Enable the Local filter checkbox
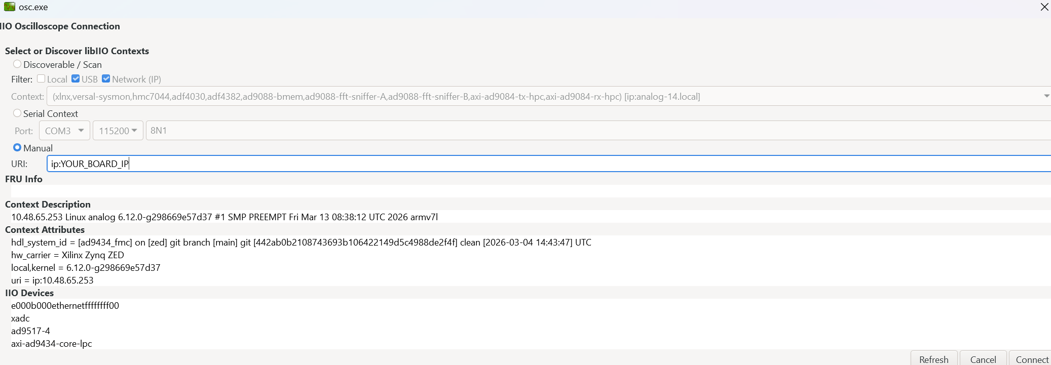 (41, 78)
